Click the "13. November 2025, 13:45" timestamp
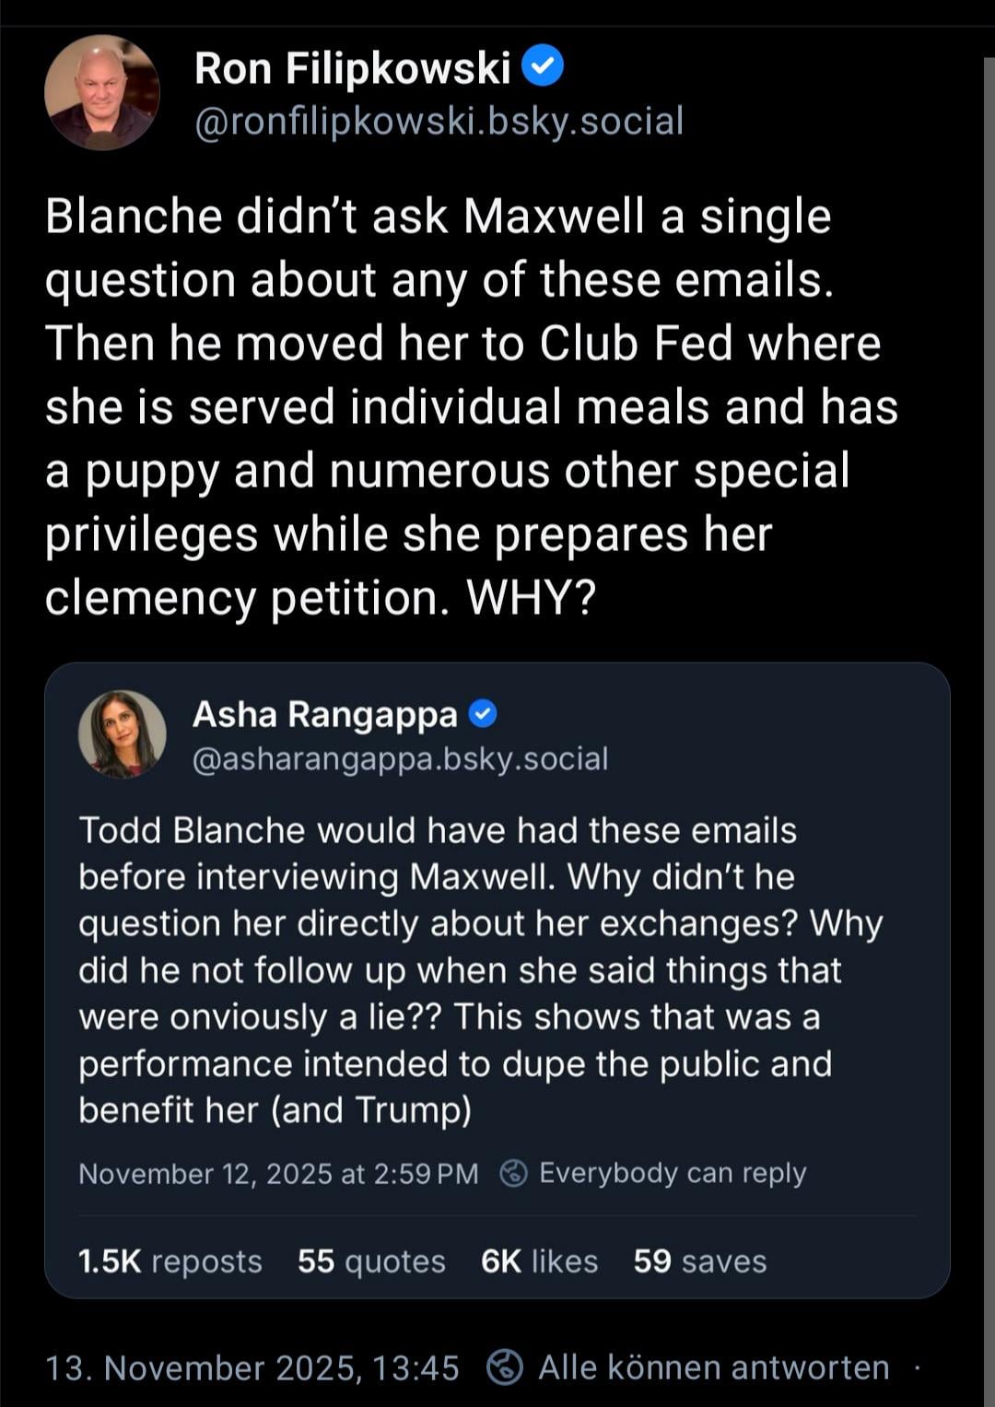 coord(252,1367)
